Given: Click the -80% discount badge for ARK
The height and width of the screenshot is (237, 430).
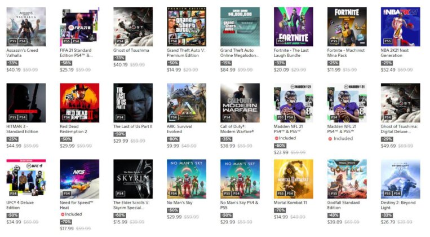Looking at the screenshot, I should pos(173,139).
